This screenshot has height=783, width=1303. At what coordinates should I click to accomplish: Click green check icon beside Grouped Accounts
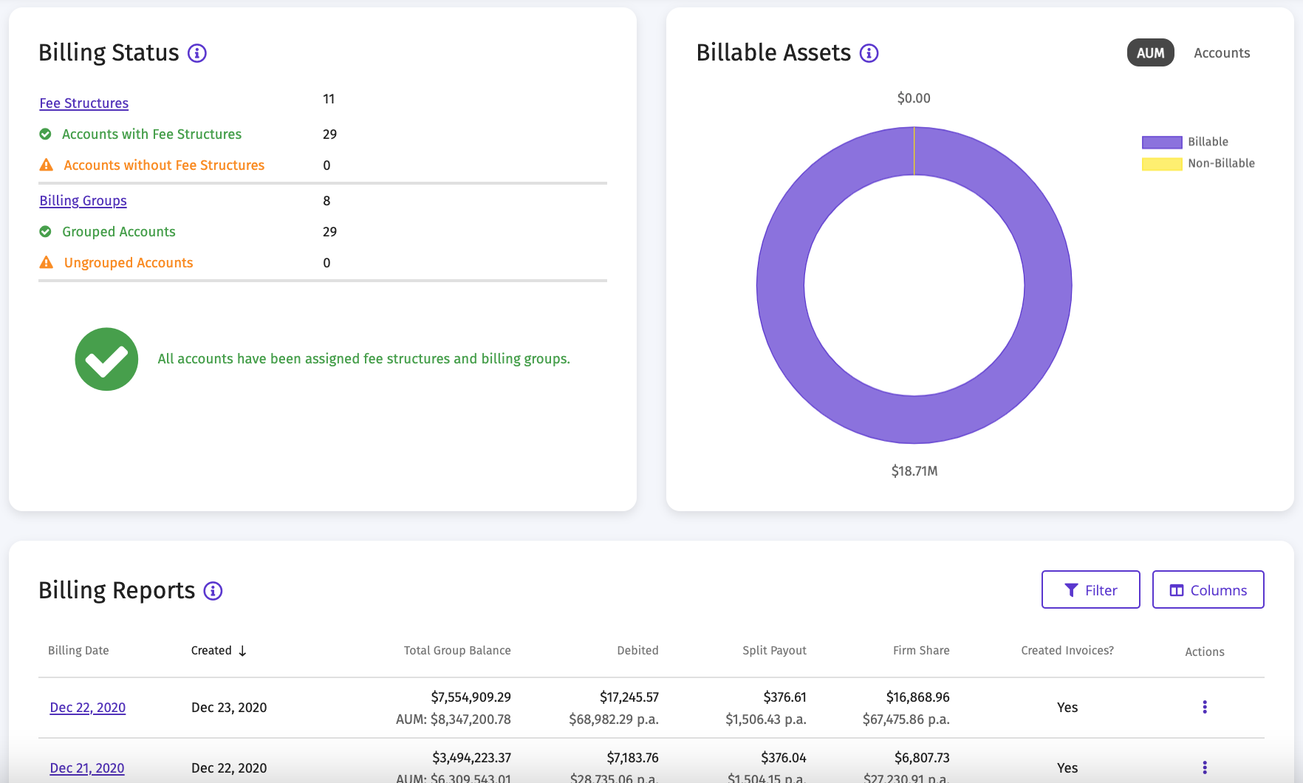point(45,231)
